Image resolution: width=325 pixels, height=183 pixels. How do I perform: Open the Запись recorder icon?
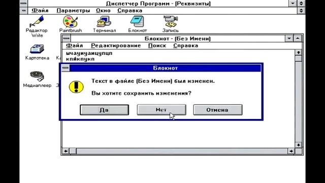click(x=171, y=24)
